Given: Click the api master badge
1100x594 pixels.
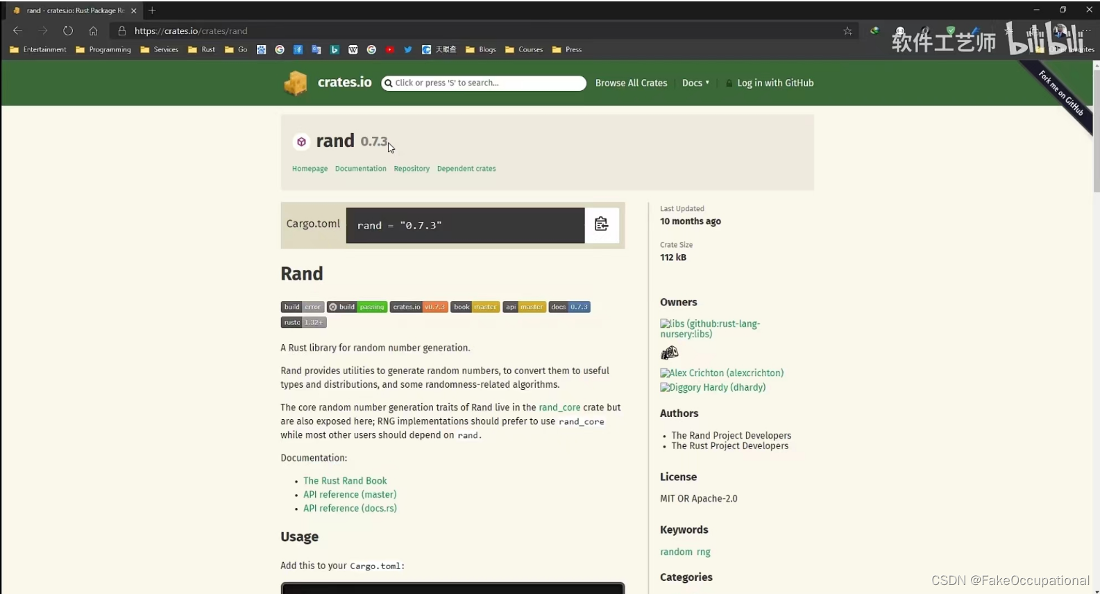Looking at the screenshot, I should [524, 307].
